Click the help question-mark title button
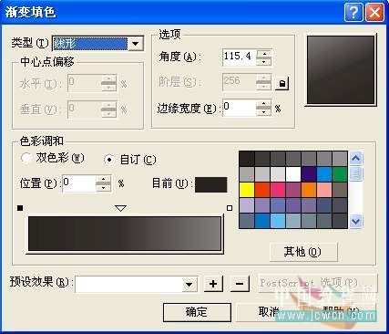 pos(353,12)
